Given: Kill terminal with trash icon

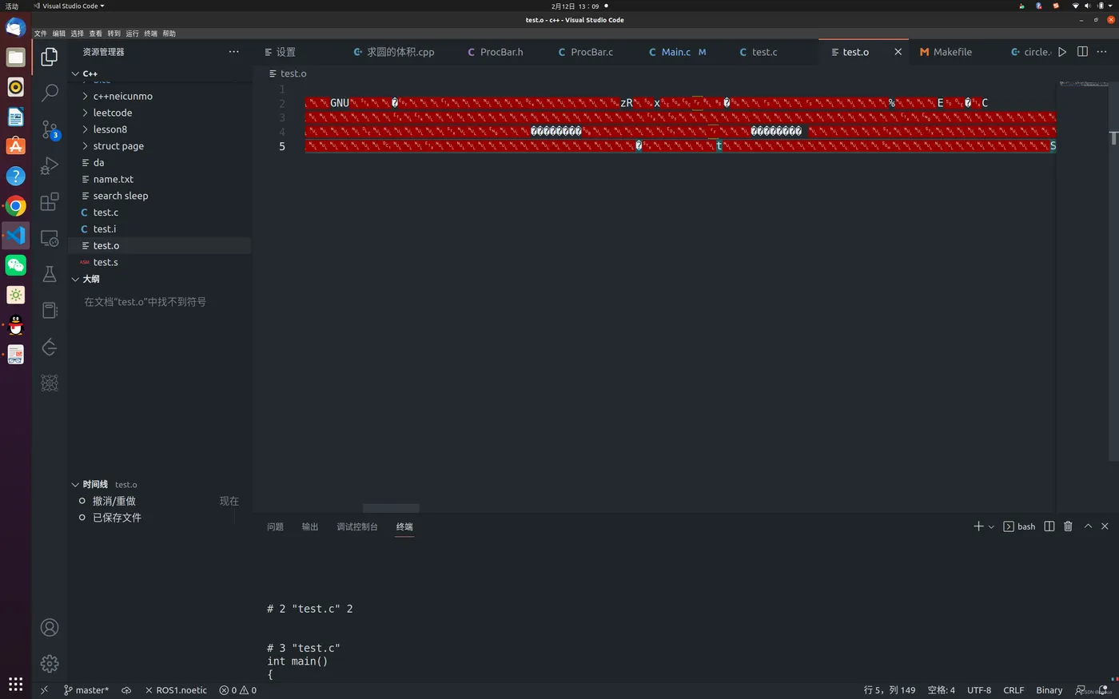Looking at the screenshot, I should [1068, 526].
